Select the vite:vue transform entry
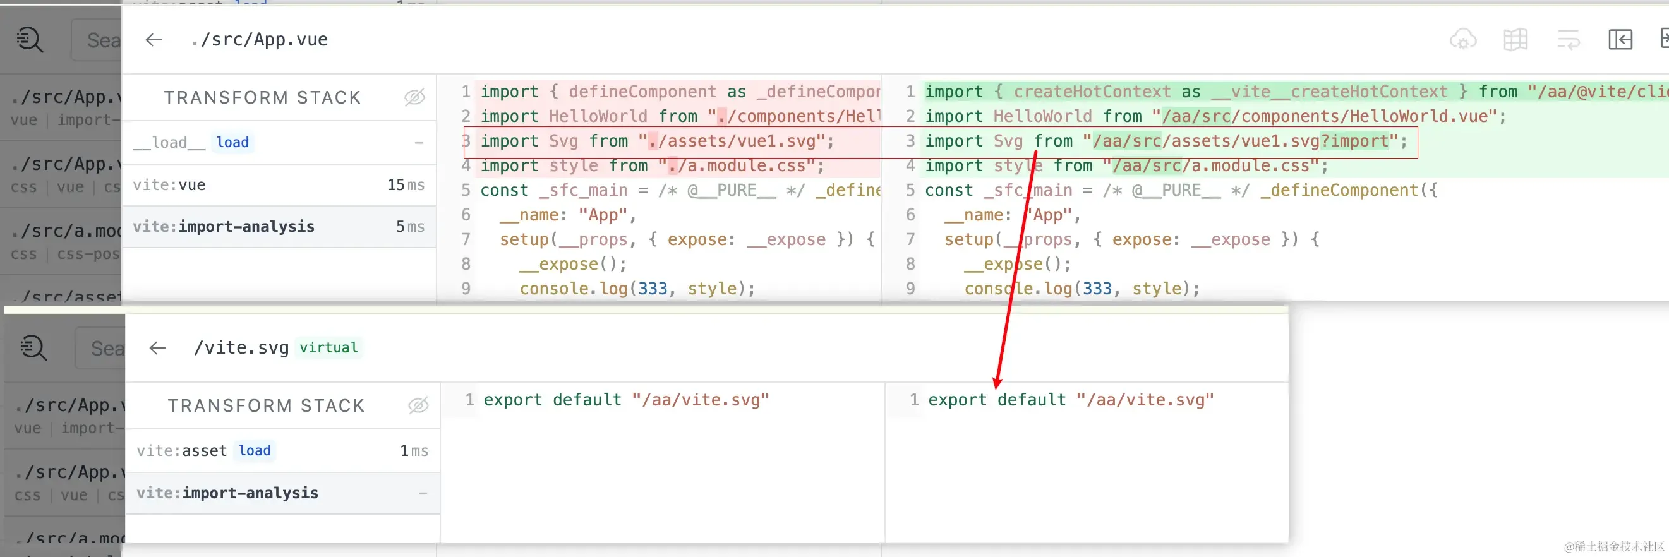1669x557 pixels. [279, 185]
